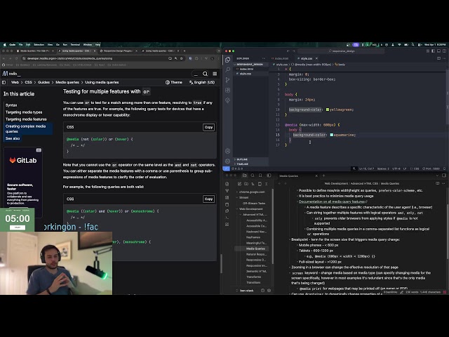Split the VS Code editor right
The width and height of the screenshot is (449, 337).
(x=438, y=58)
